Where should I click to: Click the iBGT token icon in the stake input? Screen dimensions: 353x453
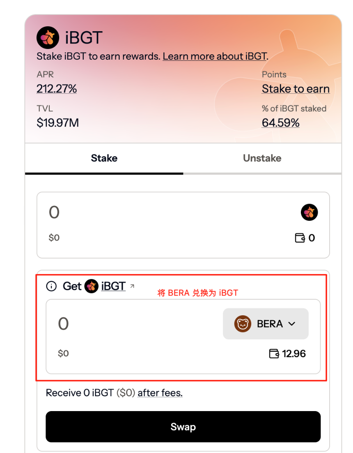[309, 212]
